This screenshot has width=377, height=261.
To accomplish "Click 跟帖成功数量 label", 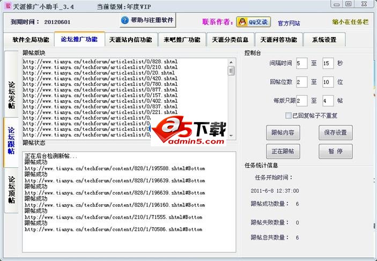I will 270,204.
